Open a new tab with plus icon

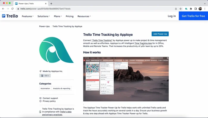[x=51, y=4]
